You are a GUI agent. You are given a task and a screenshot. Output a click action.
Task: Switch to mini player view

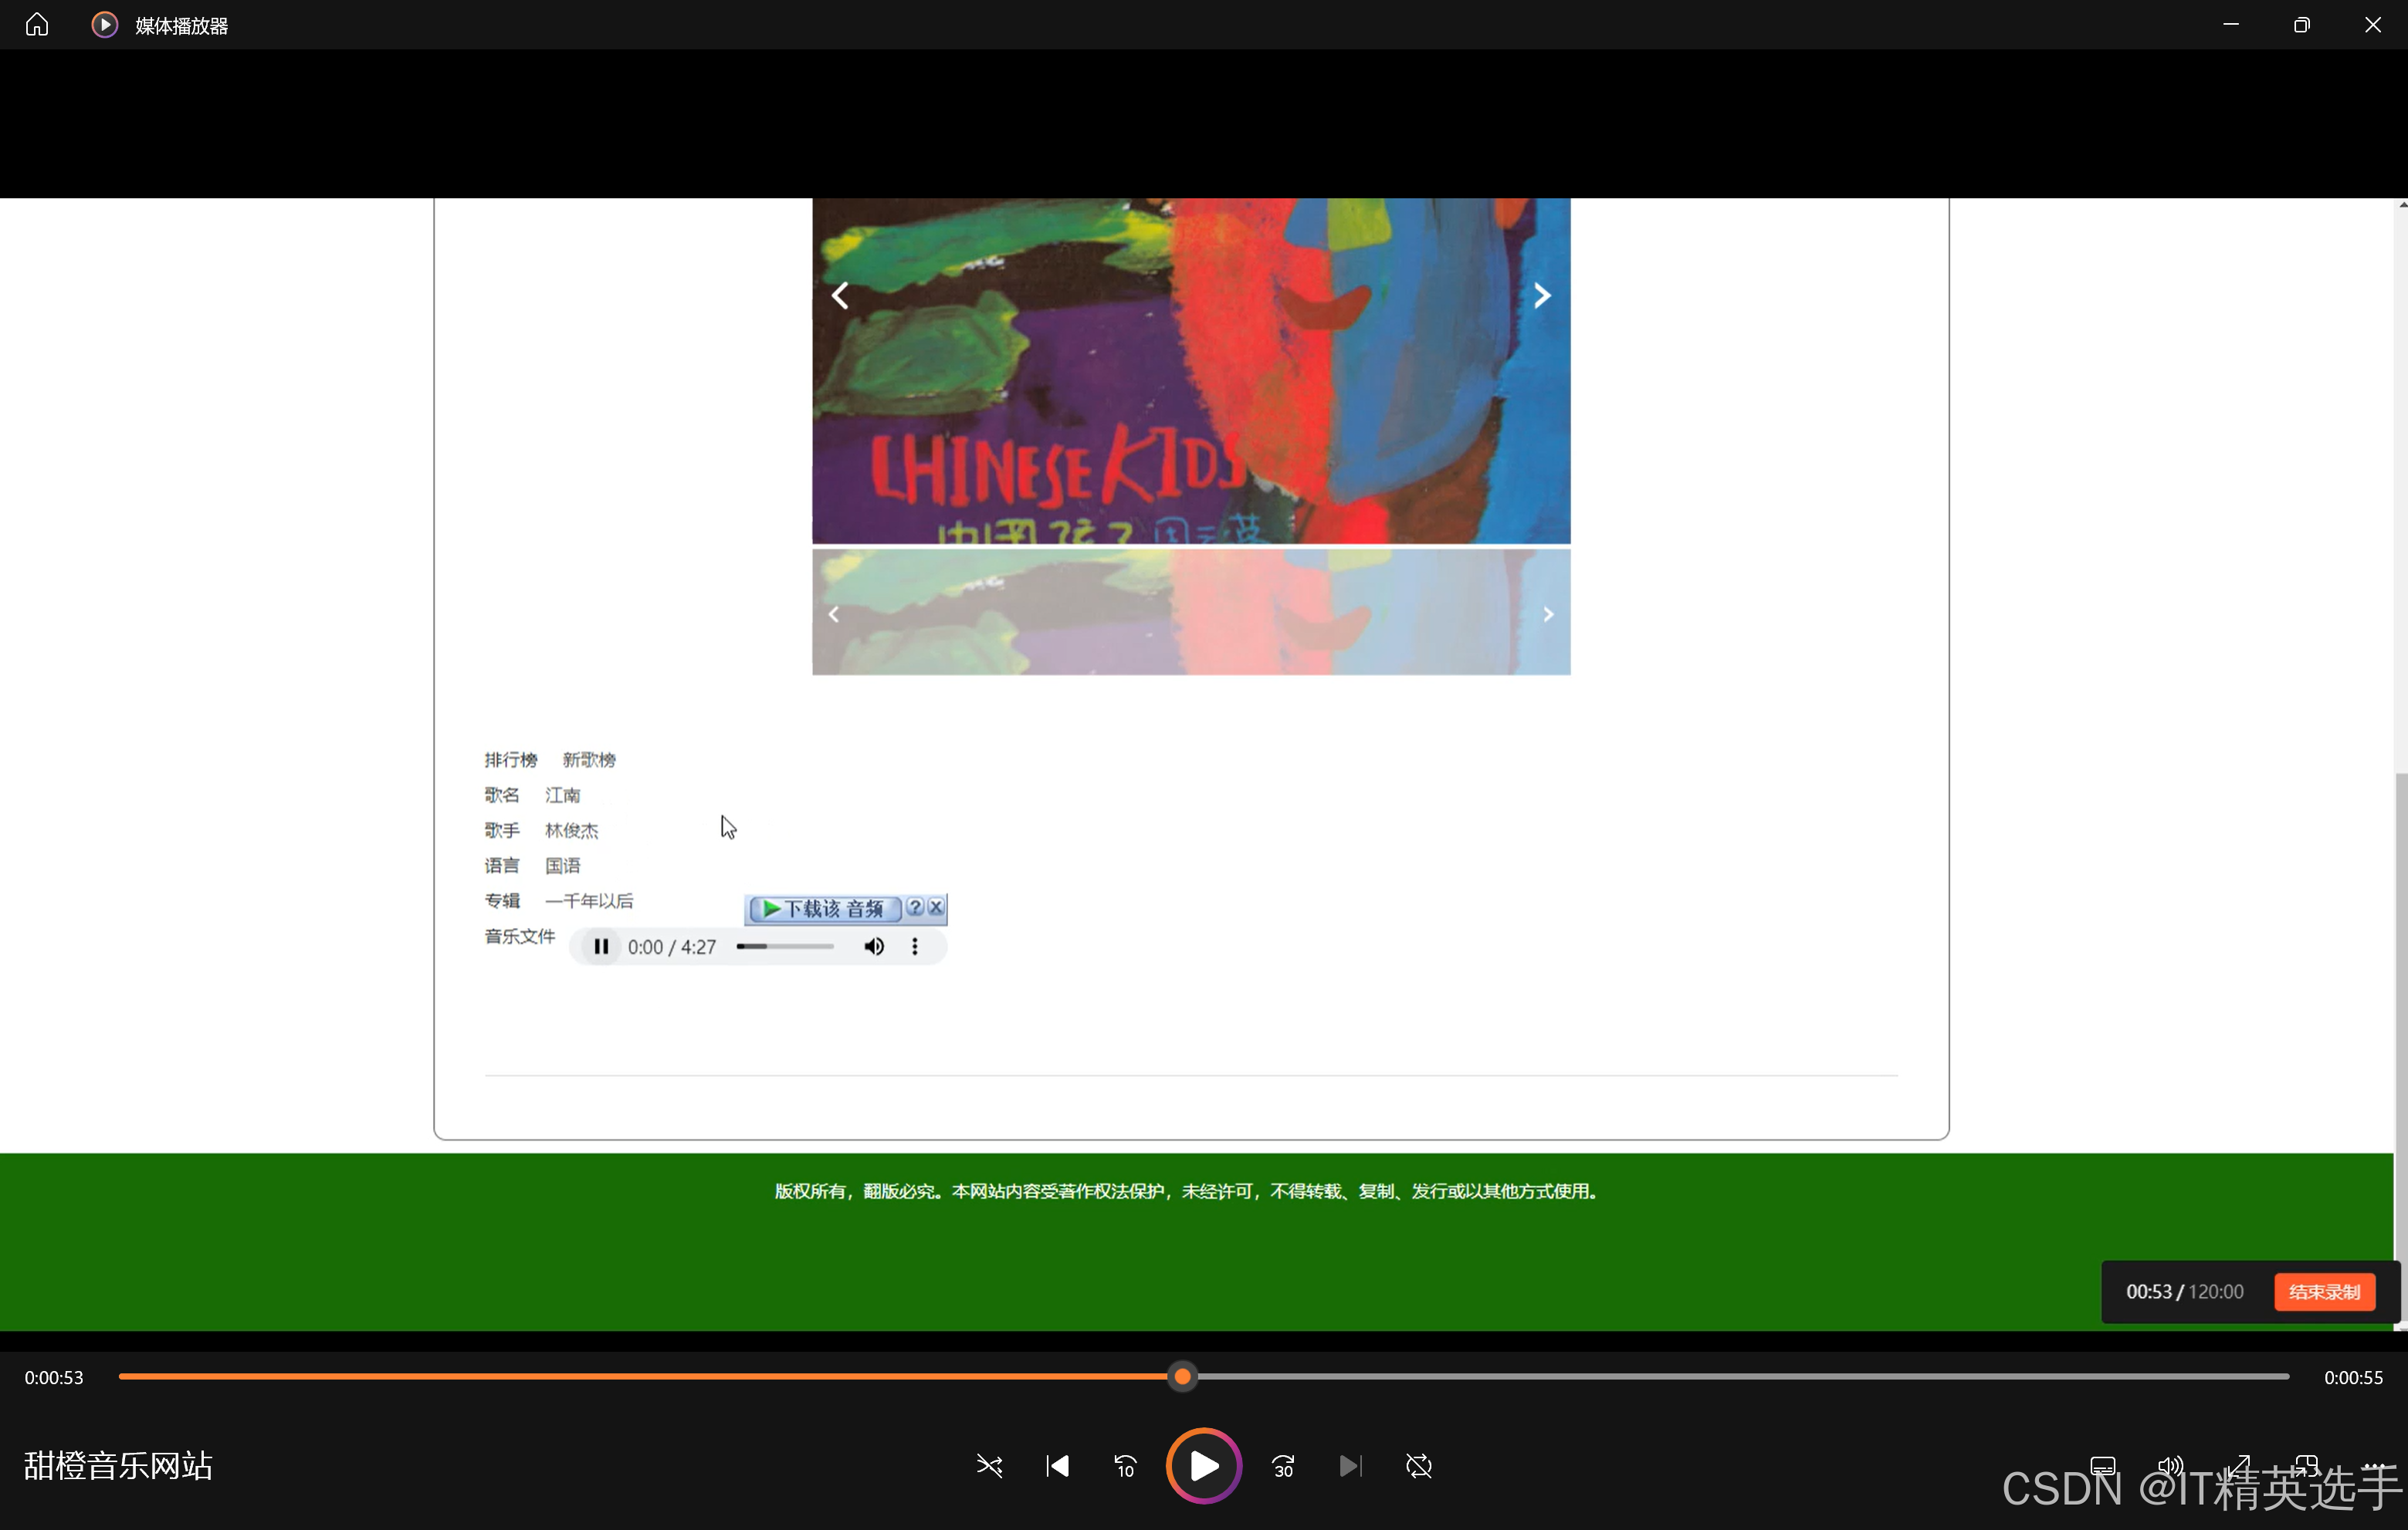coord(2306,1466)
